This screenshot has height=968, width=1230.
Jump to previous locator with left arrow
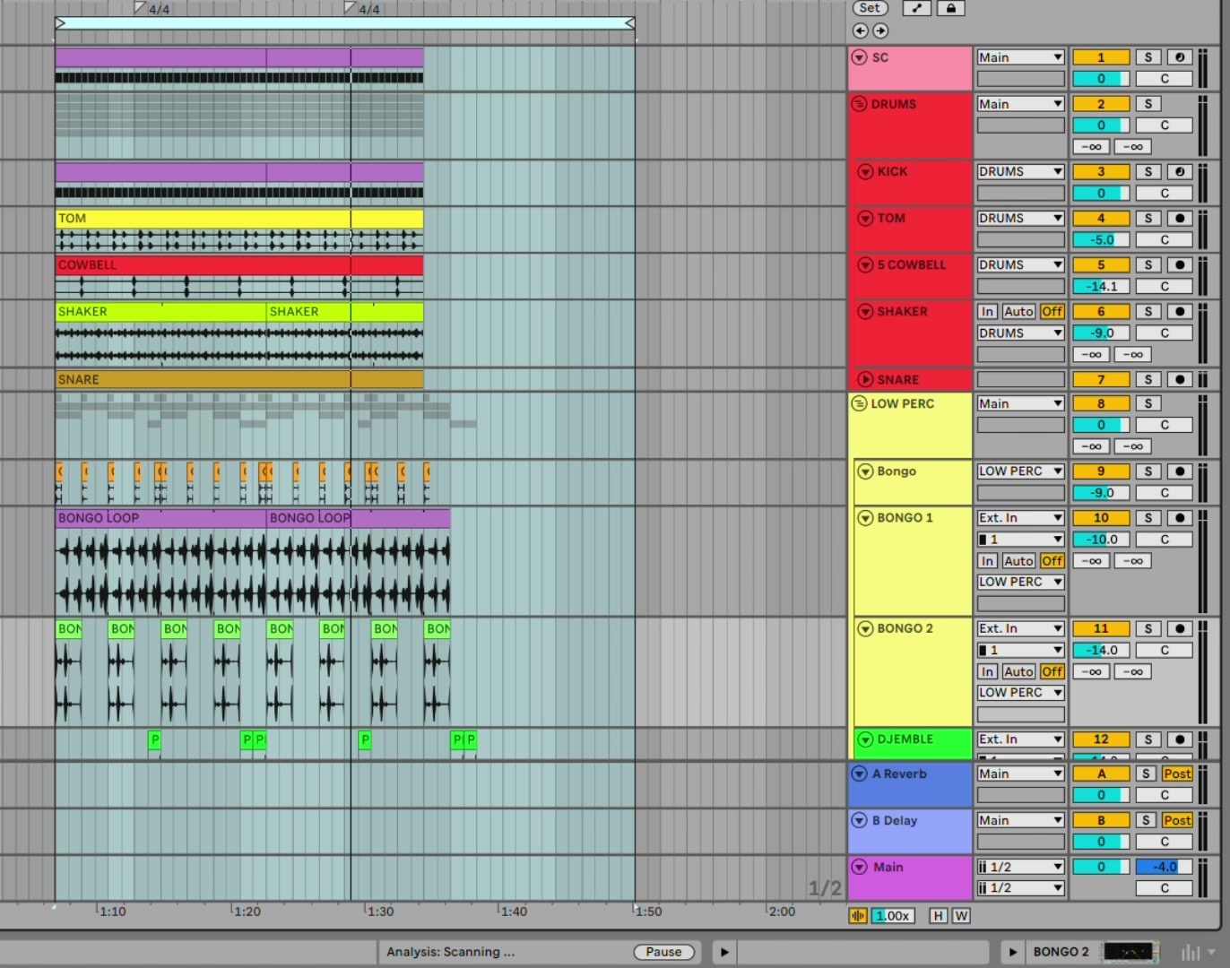860,30
